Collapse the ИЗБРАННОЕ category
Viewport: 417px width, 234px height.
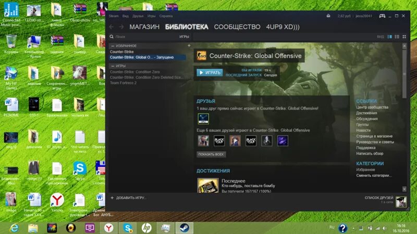pos(113,46)
